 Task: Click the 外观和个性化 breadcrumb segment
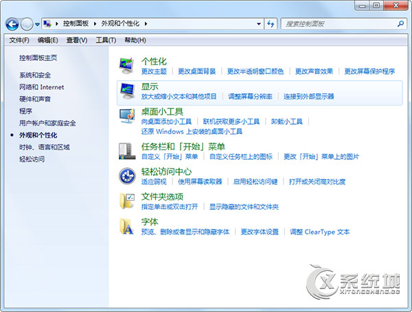click(120, 23)
